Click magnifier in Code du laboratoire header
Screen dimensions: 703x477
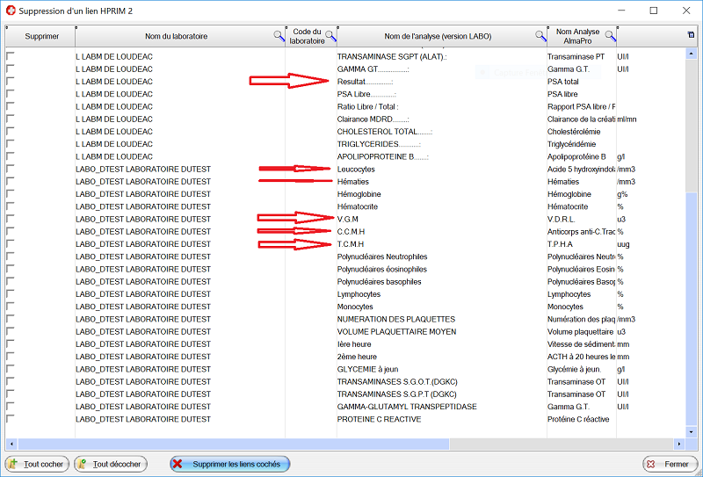[x=330, y=36]
